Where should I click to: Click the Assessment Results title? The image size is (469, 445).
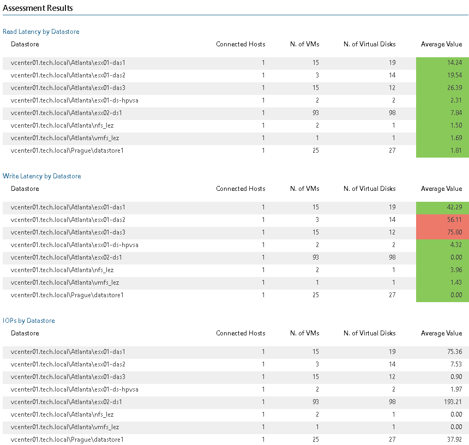pos(38,8)
